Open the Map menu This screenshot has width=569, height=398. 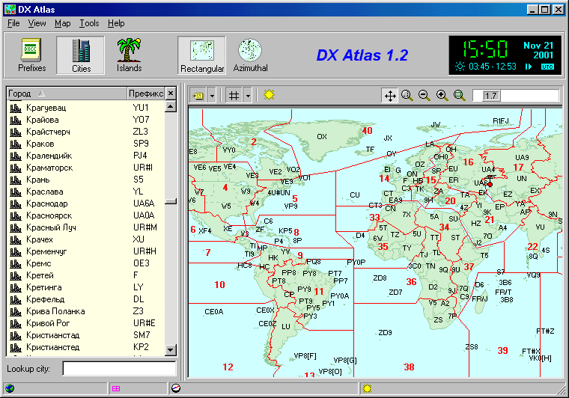pos(62,23)
